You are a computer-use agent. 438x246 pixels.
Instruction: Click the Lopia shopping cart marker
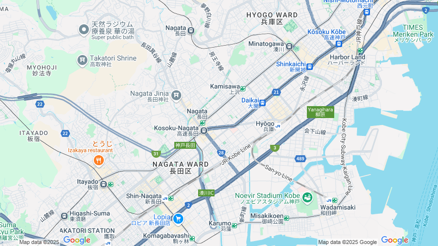[178, 219]
